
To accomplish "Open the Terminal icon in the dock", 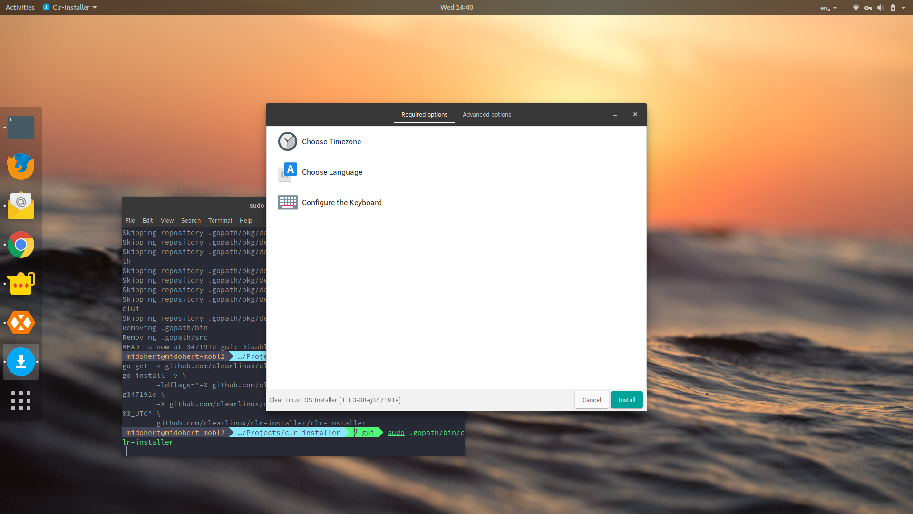I will (21, 128).
